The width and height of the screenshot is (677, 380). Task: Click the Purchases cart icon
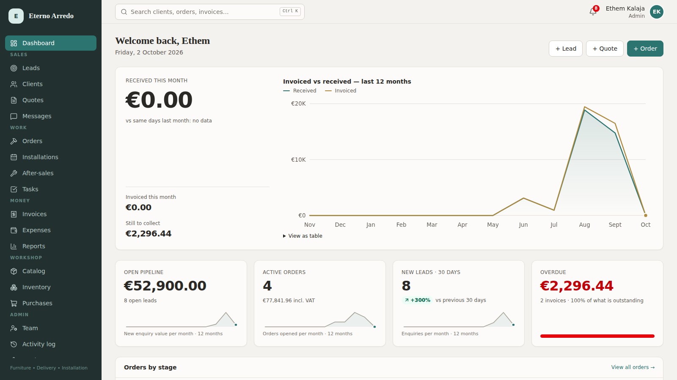pyautogui.click(x=14, y=303)
